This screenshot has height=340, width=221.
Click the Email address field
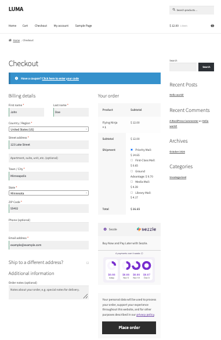coord(49,245)
